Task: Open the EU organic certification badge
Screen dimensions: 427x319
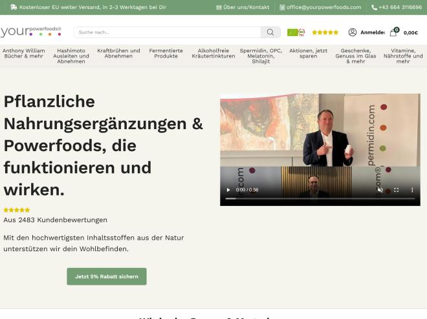Action: (x=296, y=32)
